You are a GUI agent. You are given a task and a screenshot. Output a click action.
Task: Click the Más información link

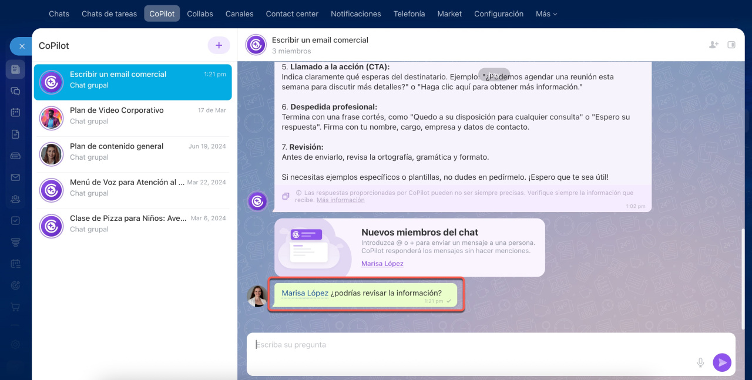[340, 200]
